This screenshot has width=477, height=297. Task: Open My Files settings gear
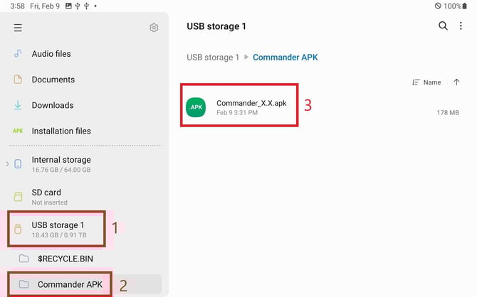pos(154,28)
